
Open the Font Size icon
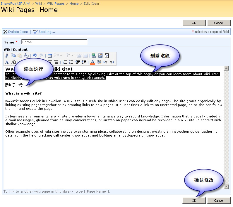point(13,62)
